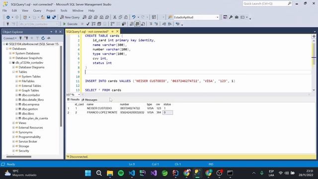Open the EstadoAptitud find dropdown
The image size is (318, 179).
click(x=218, y=17)
